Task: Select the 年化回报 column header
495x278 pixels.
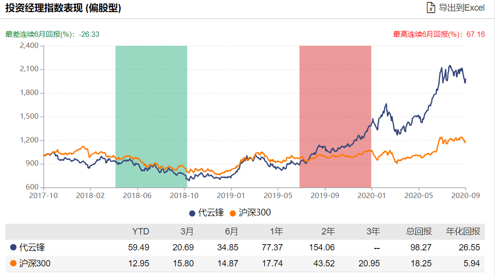Action: tap(463, 232)
